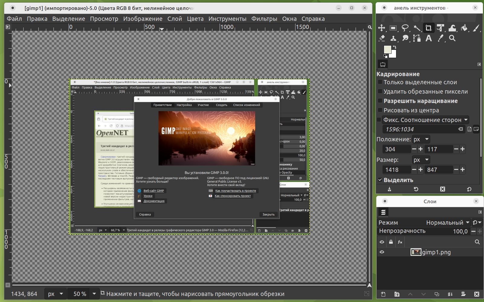The width and height of the screenshot is (484, 302).
Task: Open the Слой menu
Action: coord(175,19)
